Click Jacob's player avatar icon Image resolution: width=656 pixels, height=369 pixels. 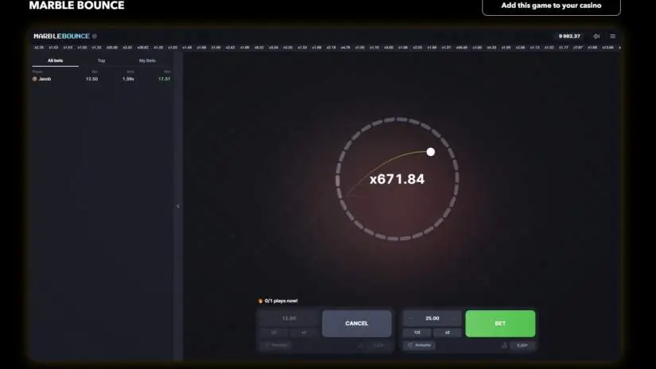(x=34, y=79)
